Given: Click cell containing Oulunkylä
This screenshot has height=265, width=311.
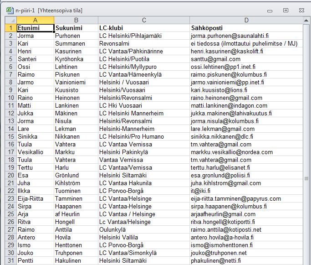Looking at the screenshot, I should pyautogui.click(x=144, y=229).
